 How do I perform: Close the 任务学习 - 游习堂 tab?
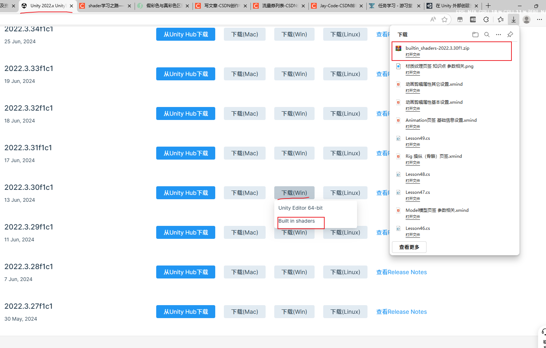pos(419,6)
